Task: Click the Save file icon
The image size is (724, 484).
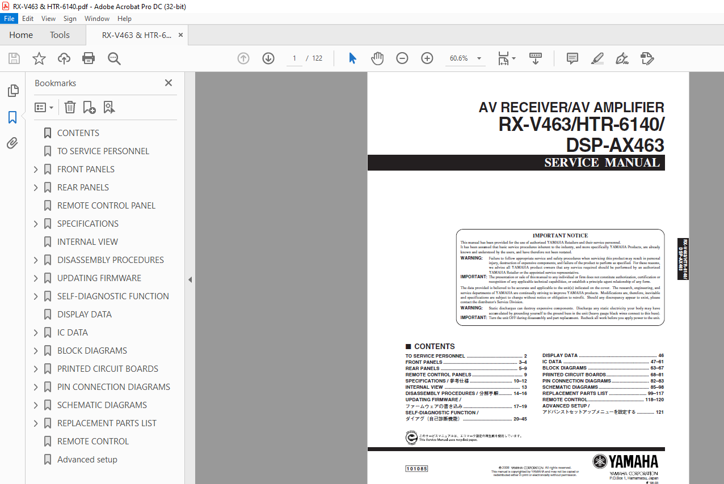Action: coord(14,58)
